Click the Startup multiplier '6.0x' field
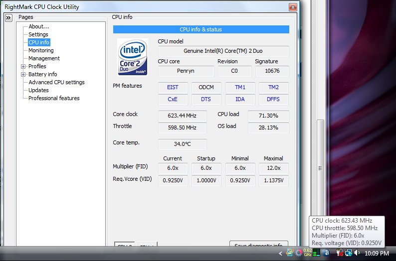 pyautogui.click(x=206, y=168)
